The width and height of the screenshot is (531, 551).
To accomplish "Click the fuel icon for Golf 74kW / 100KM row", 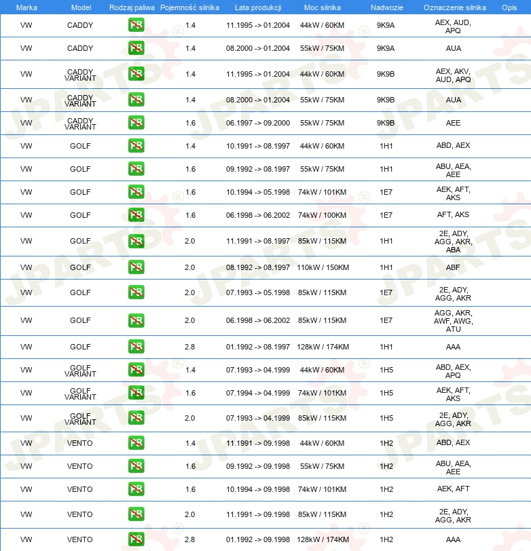I will point(136,215).
